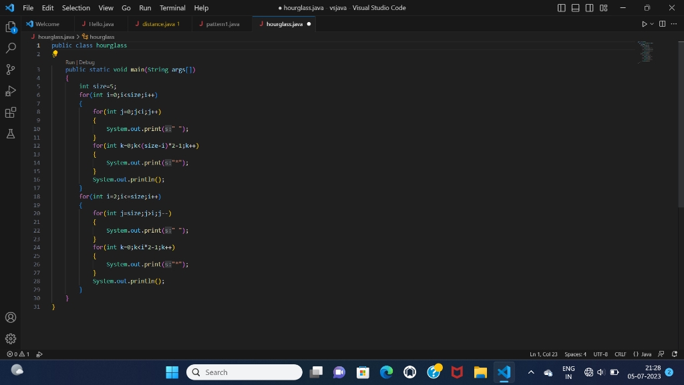
Task: Toggle the bottom panel layout icon
Action: (x=575, y=8)
